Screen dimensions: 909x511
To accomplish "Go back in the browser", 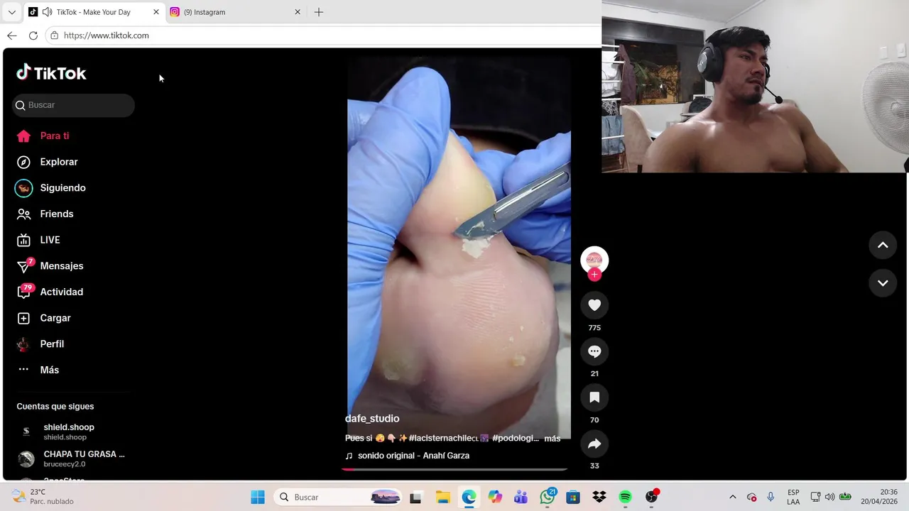I will (12, 35).
